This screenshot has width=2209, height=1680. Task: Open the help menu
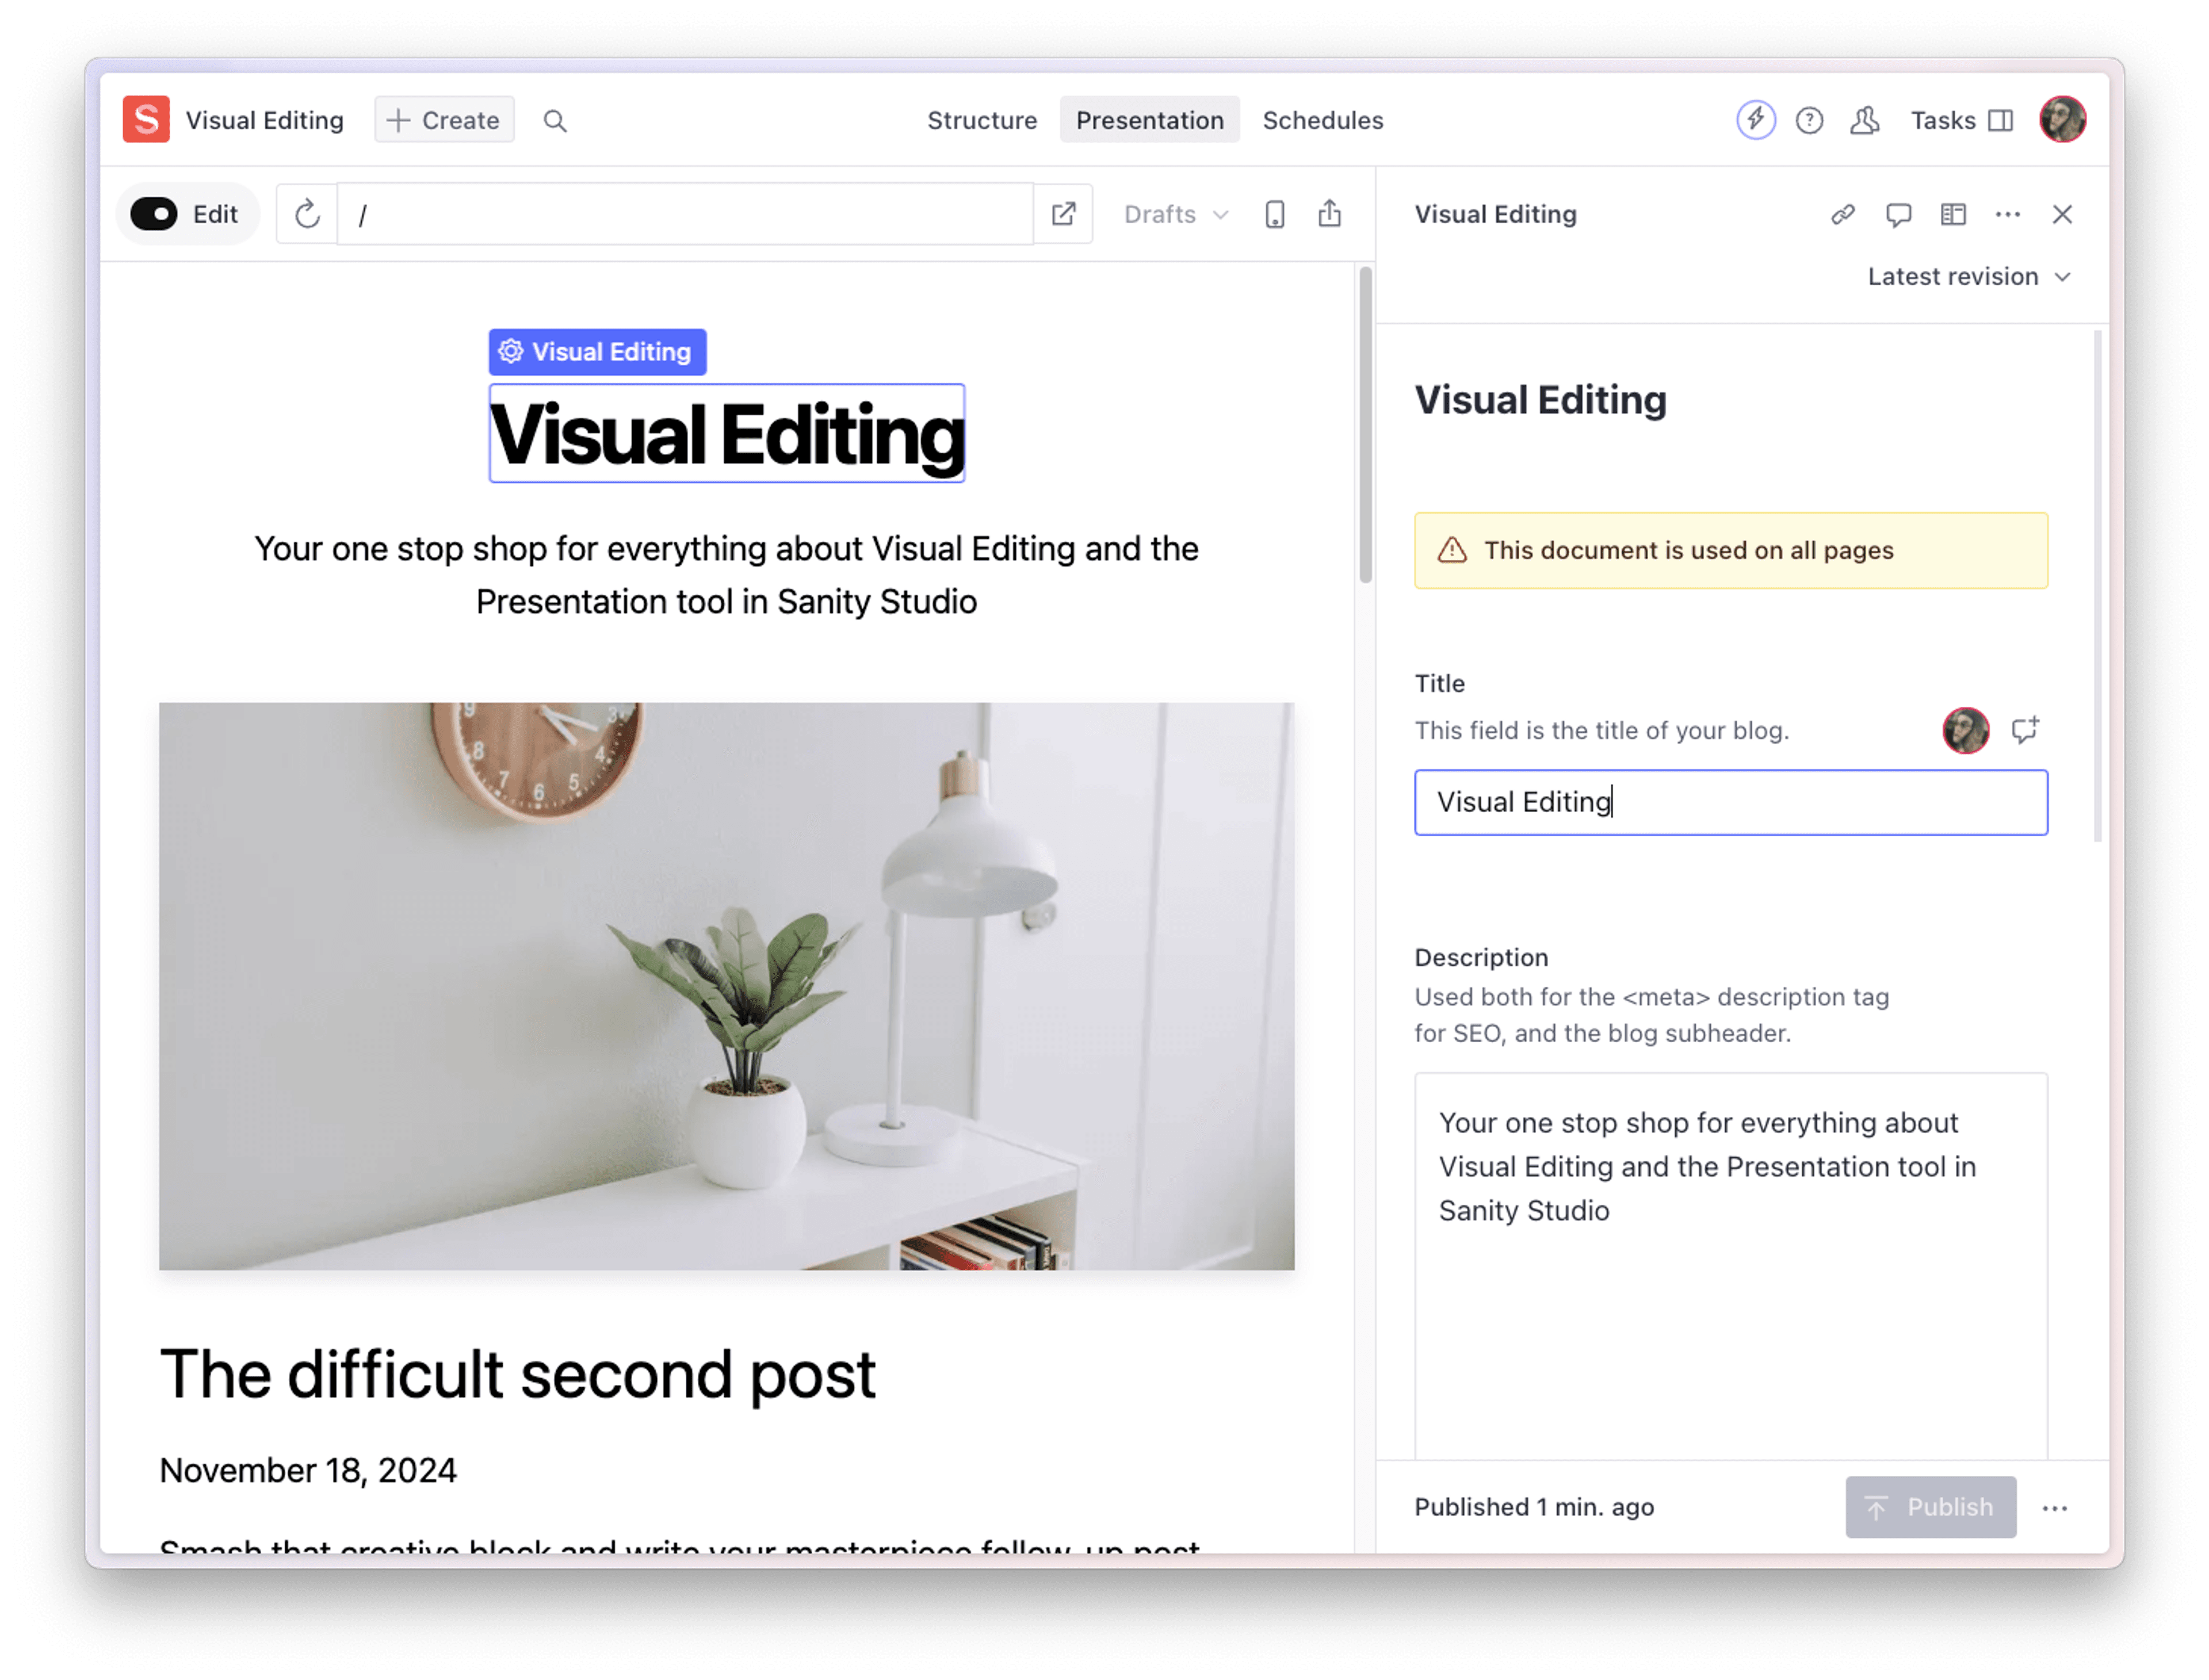(1810, 120)
